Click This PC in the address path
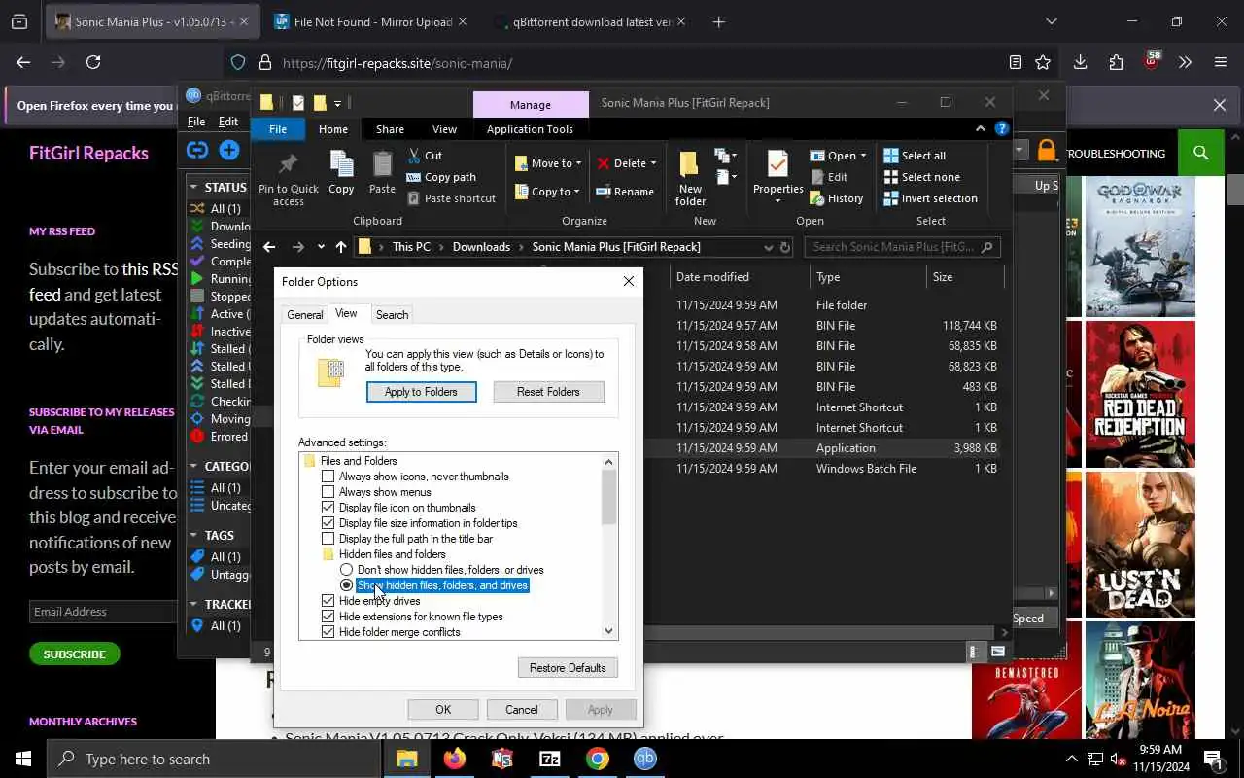 click(x=411, y=247)
